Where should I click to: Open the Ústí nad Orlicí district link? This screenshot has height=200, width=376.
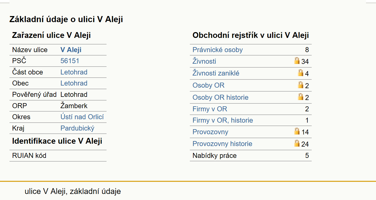click(x=82, y=117)
